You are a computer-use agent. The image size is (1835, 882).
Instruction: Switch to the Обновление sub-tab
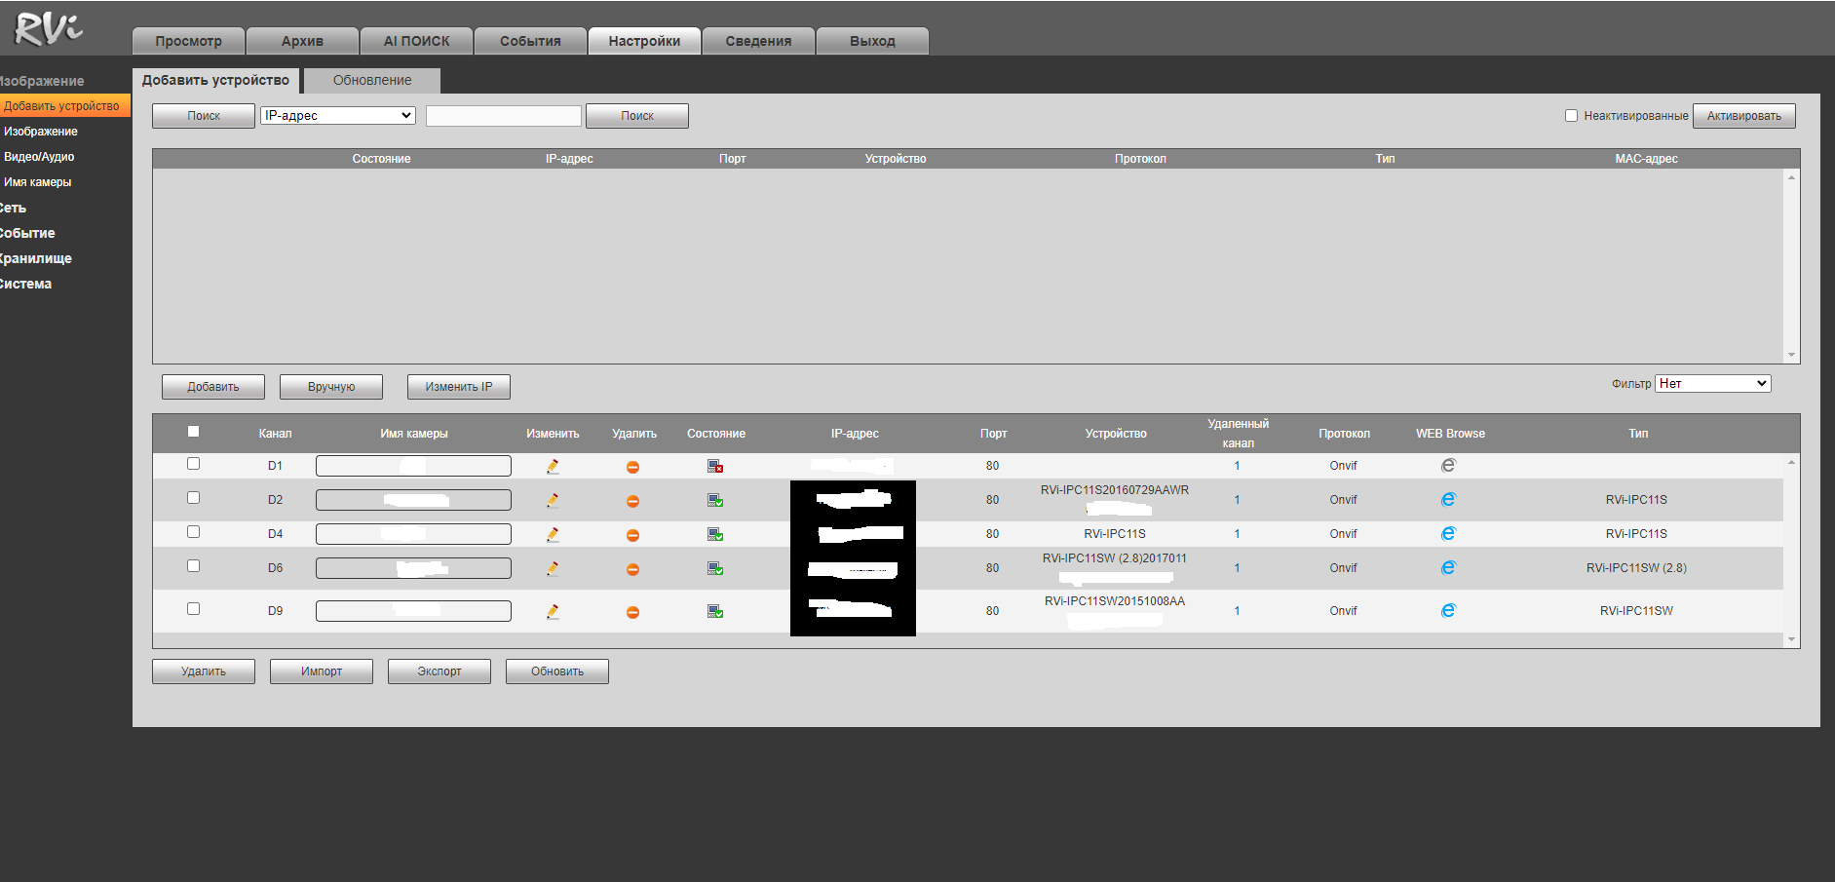tap(372, 80)
